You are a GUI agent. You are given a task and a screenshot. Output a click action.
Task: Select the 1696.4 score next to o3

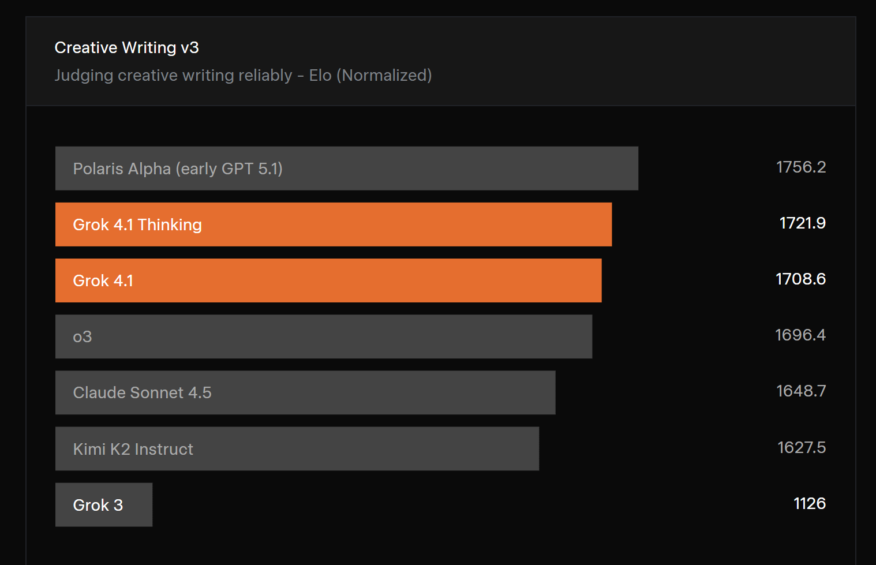click(800, 335)
